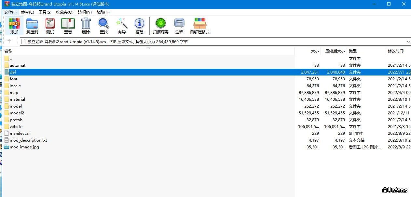The image size is (411, 197).
Task: Open the Comment (注释) tool
Action: tap(179, 25)
